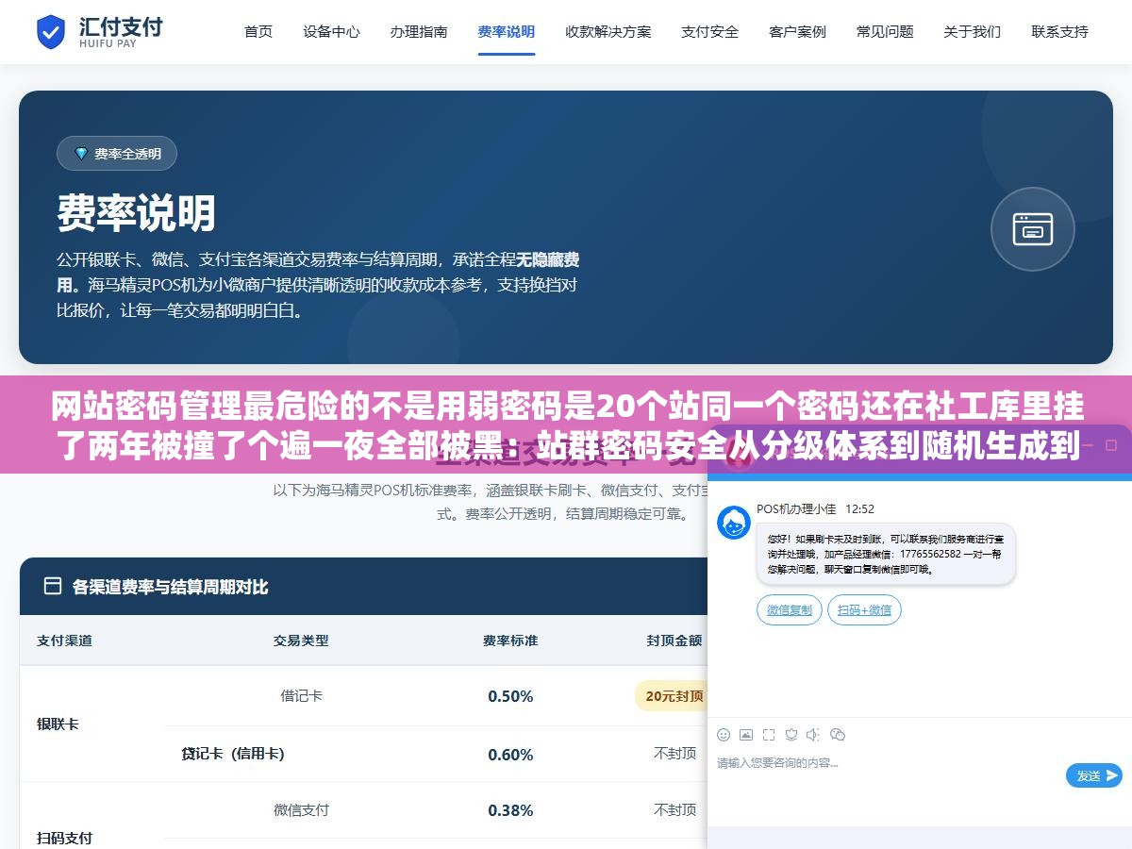Click the 费率标准 column header
The image size is (1132, 849).
[510, 641]
